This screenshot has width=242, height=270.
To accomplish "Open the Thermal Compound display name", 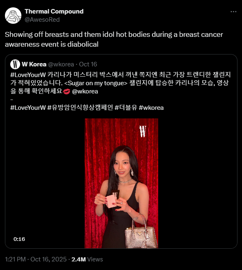I will click(54, 11).
